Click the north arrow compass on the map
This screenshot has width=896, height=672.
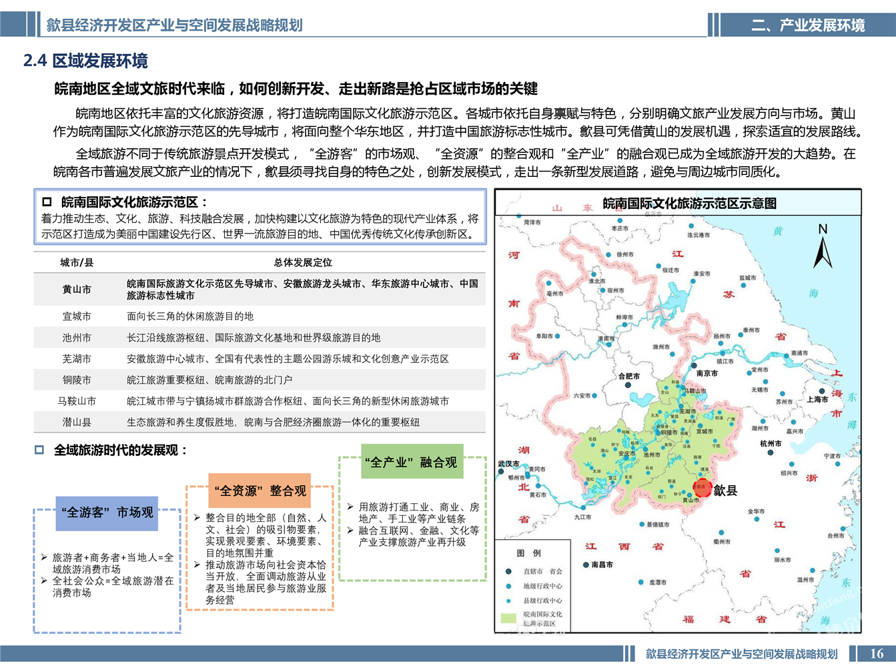[823, 247]
